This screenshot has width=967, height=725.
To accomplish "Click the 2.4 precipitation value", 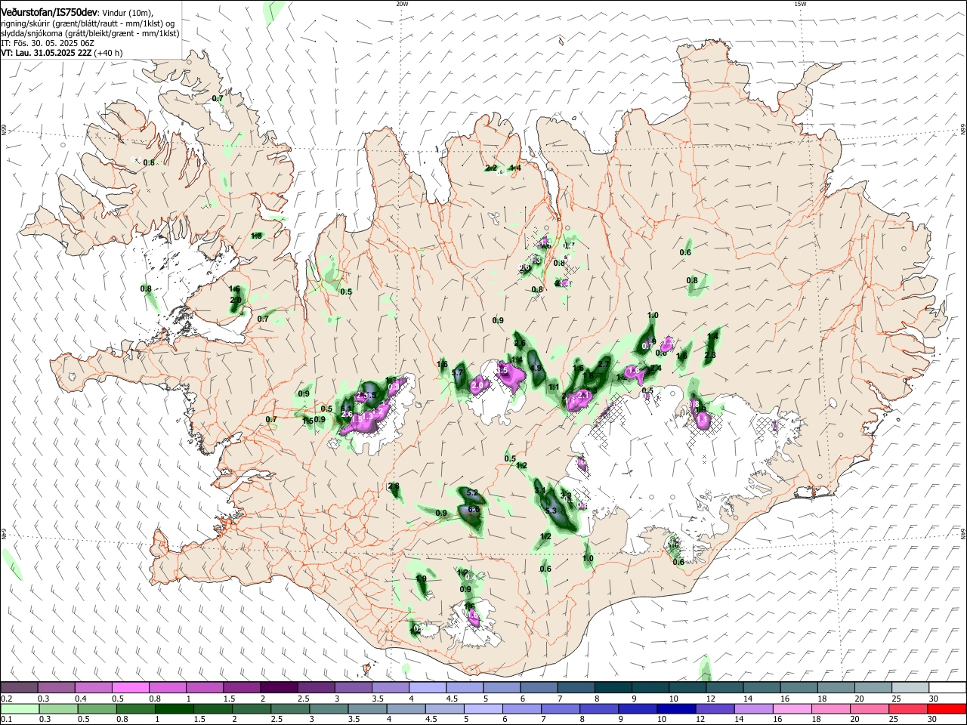I will pyautogui.click(x=656, y=369).
